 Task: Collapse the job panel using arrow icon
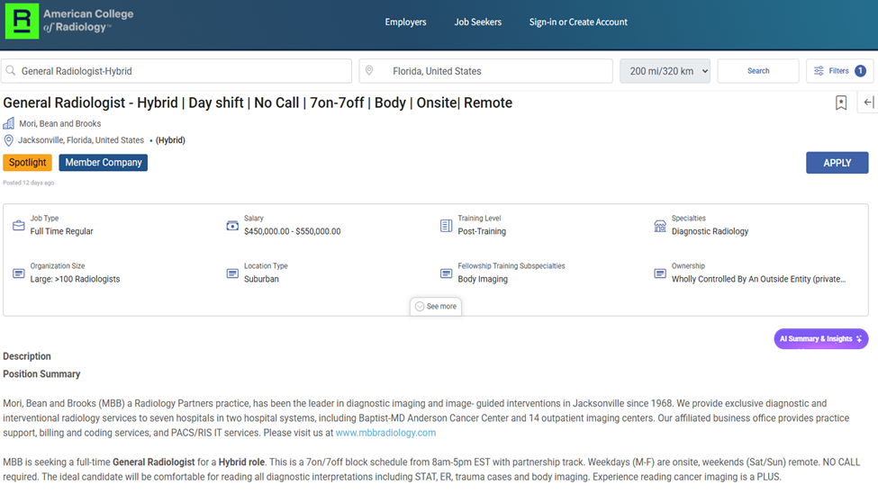868,103
